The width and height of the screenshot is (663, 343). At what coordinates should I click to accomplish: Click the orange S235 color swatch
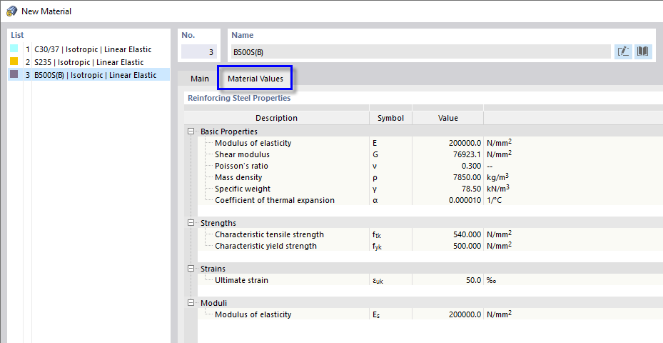14,62
